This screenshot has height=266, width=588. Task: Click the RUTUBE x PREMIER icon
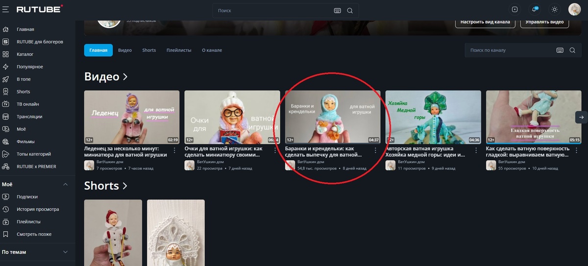pyautogui.click(x=6, y=167)
